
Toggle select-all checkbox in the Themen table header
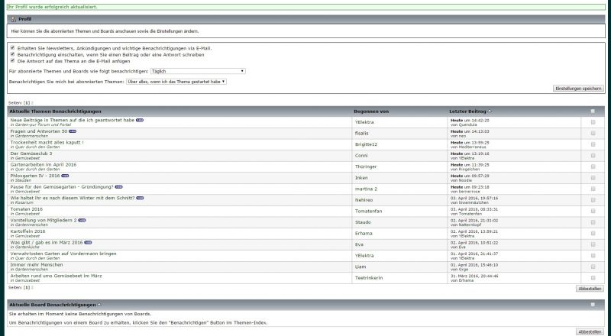pos(593,111)
